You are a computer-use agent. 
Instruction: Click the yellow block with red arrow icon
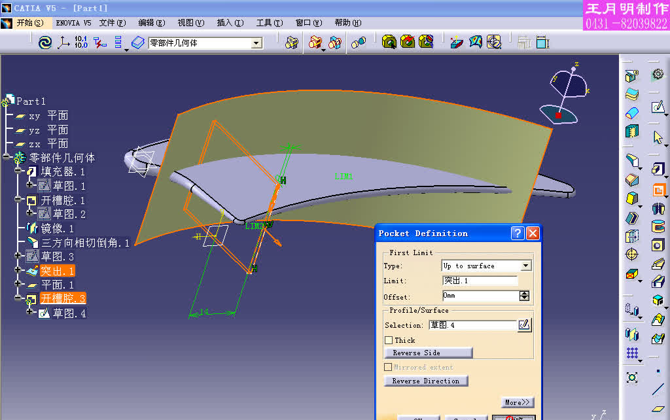(408, 42)
